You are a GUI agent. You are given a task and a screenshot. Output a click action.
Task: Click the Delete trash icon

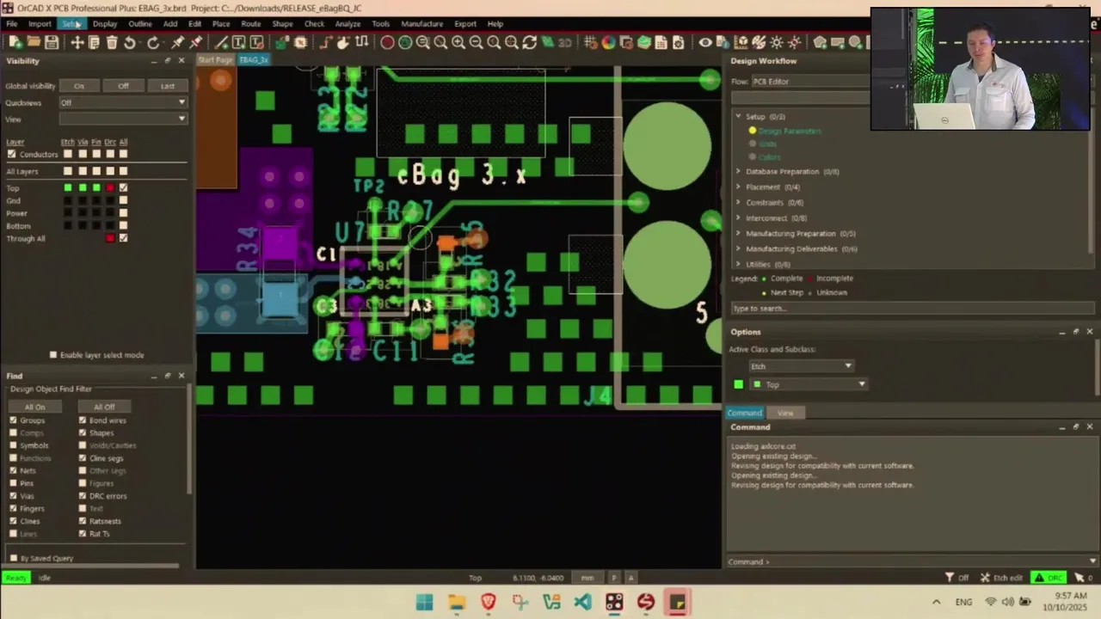coord(112,42)
